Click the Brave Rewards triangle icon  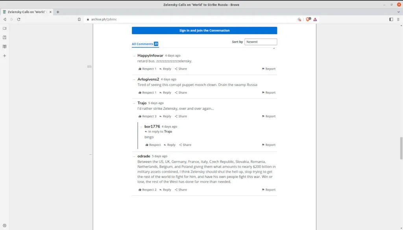pos(315,19)
